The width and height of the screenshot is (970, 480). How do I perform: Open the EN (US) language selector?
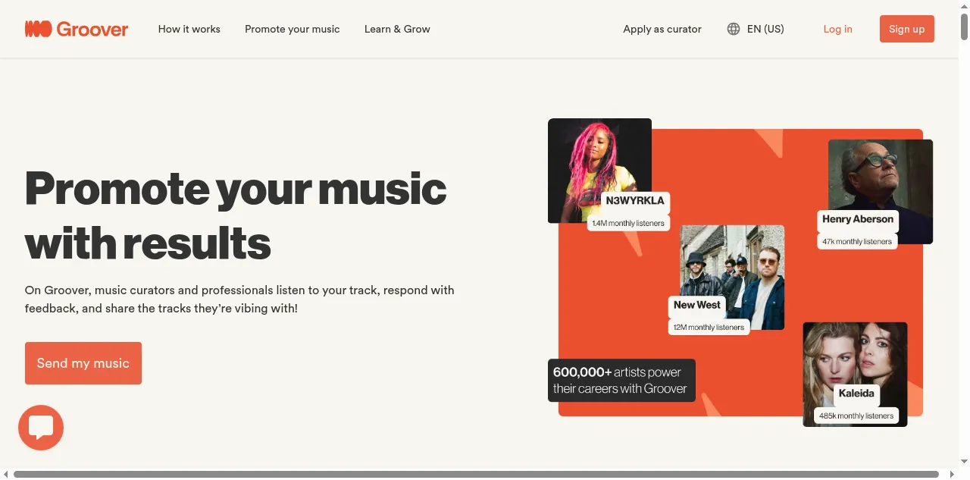[756, 29]
